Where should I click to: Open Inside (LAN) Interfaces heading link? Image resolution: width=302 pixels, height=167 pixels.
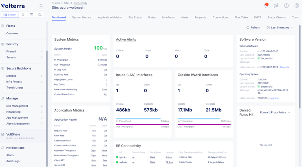tap(134, 75)
